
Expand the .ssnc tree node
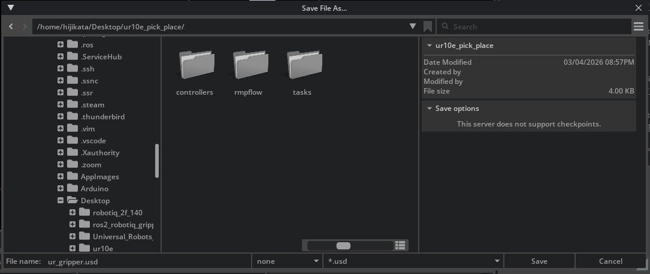click(x=61, y=80)
